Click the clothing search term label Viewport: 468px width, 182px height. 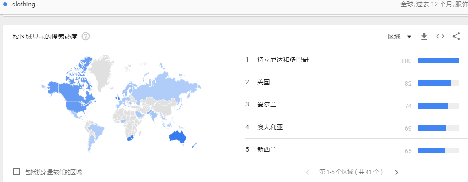23,4
